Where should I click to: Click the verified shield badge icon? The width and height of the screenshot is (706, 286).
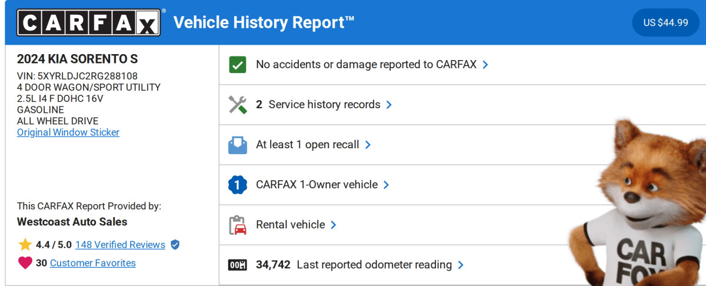coord(175,245)
